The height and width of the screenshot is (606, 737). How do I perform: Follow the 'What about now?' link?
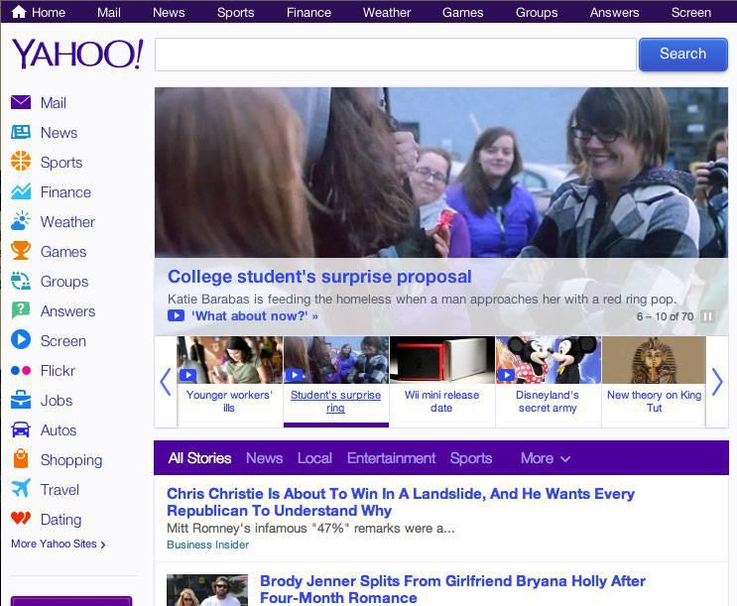pyautogui.click(x=255, y=316)
